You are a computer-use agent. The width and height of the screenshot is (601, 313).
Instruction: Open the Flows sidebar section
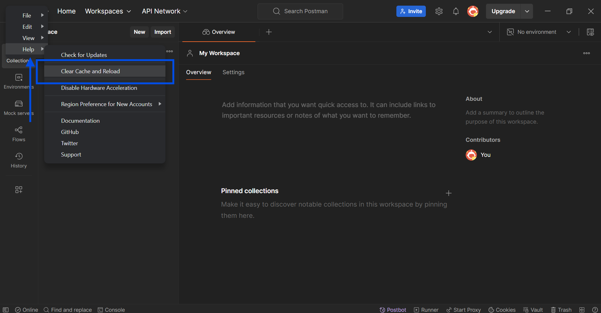coord(19,134)
